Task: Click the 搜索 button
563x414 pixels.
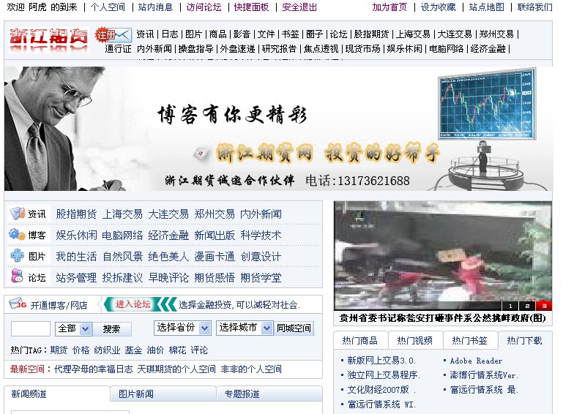Action: point(112,329)
